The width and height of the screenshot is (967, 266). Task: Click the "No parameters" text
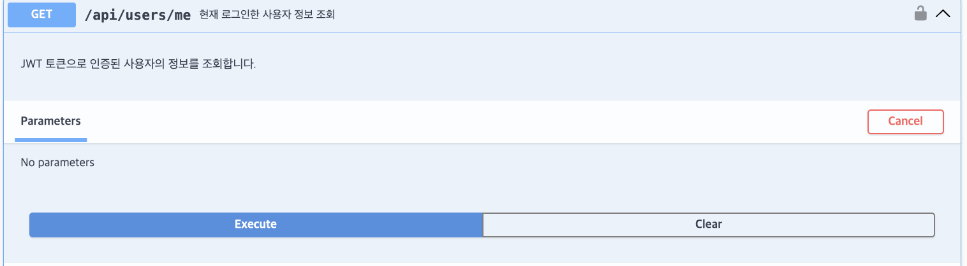click(x=57, y=162)
